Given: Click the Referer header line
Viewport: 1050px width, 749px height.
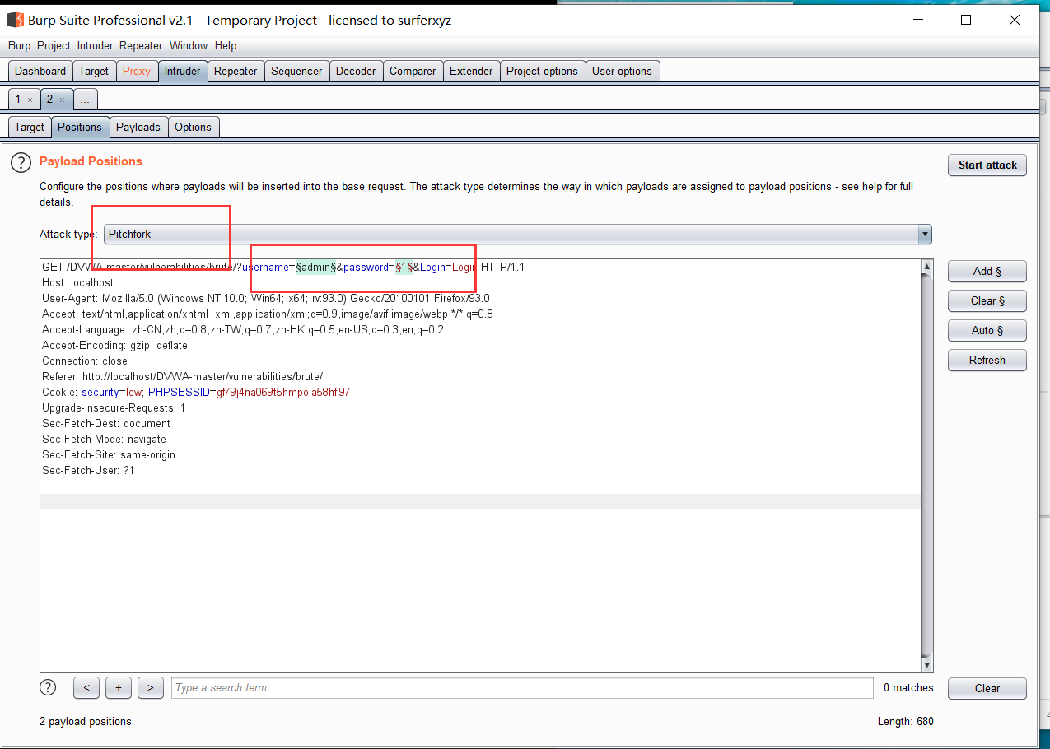Looking at the screenshot, I should point(182,377).
